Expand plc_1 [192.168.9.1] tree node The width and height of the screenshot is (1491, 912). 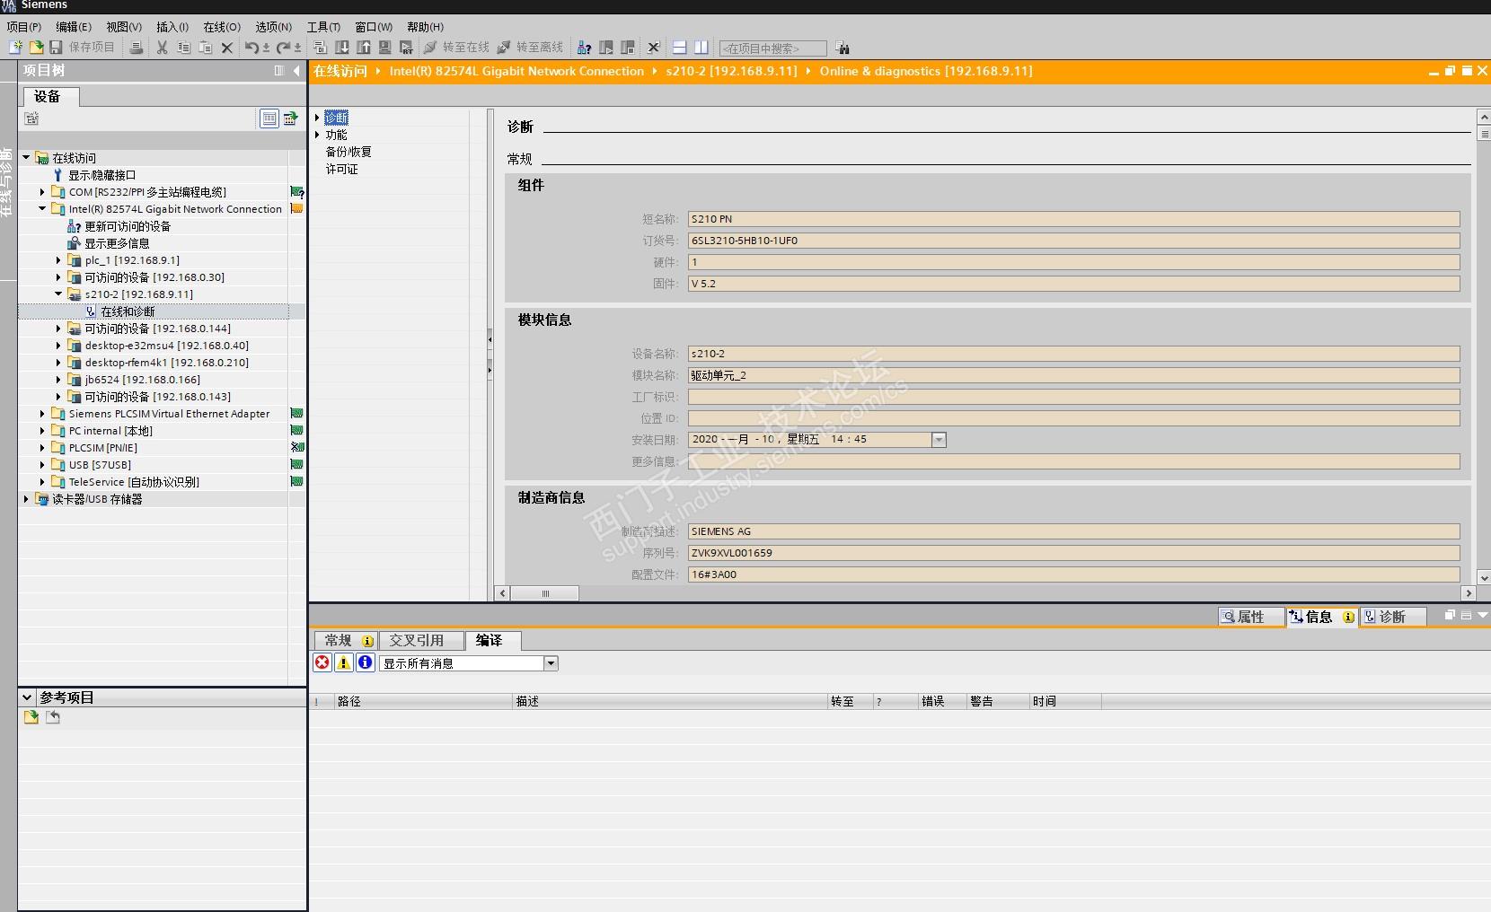[x=58, y=260]
